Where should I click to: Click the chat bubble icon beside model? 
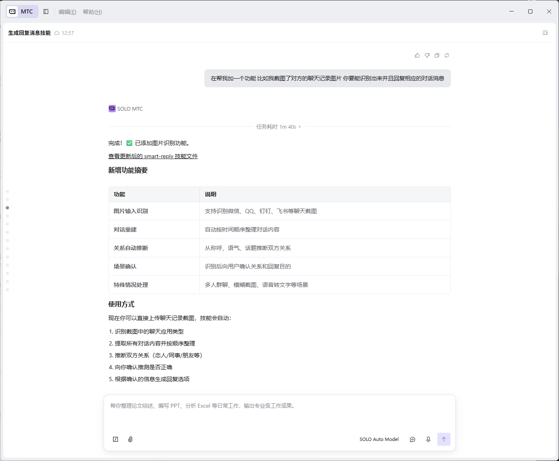click(412, 439)
